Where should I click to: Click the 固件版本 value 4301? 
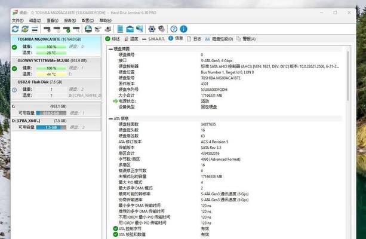click(x=204, y=84)
